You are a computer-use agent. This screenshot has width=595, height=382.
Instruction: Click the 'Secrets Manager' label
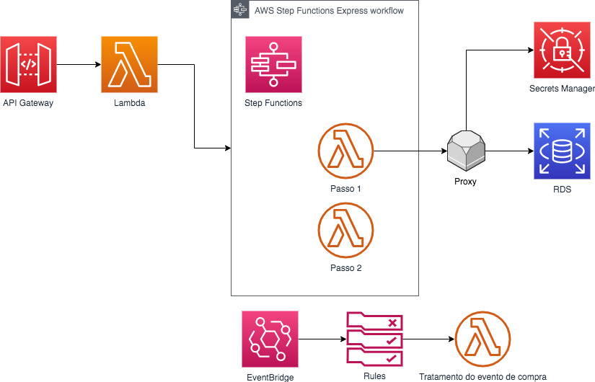pos(562,89)
